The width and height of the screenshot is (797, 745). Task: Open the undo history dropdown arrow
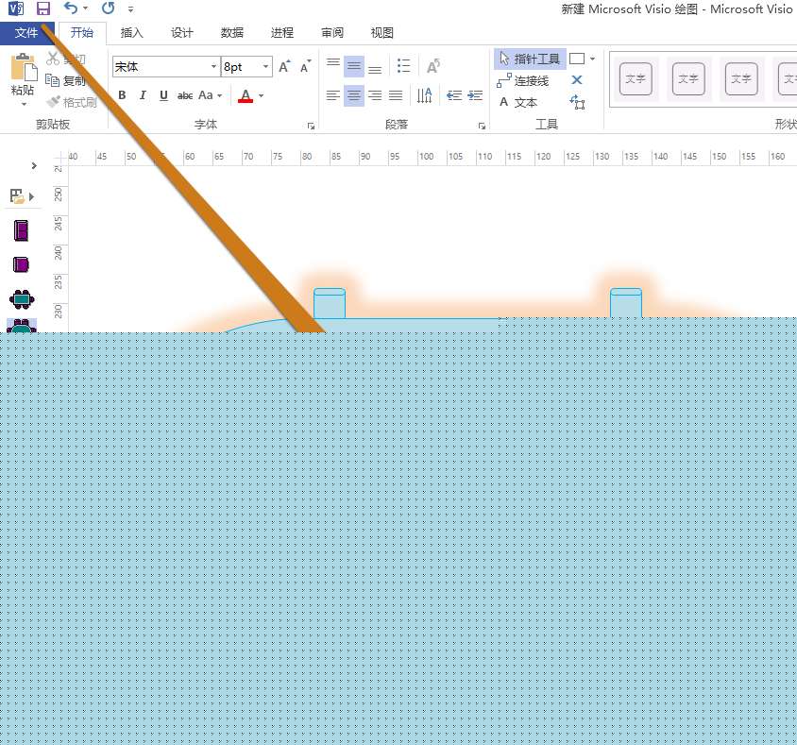(x=85, y=8)
